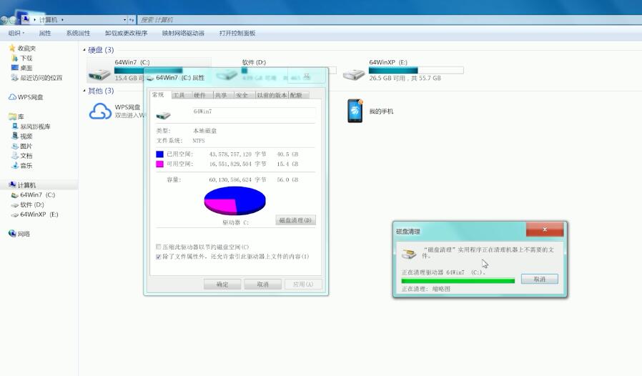Open 下载 folder in sidebar
Screen dimensions: 642x376
click(x=22, y=58)
